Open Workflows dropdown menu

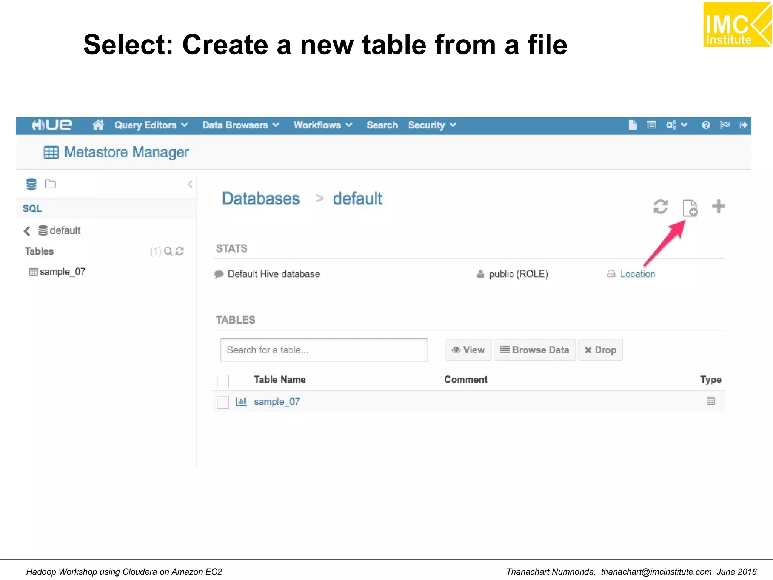pos(323,125)
